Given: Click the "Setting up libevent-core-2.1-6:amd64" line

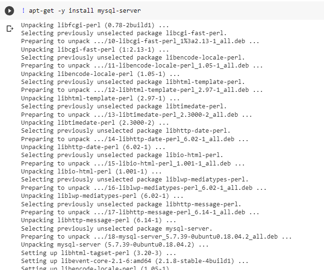Looking at the screenshot, I should 134,261.
